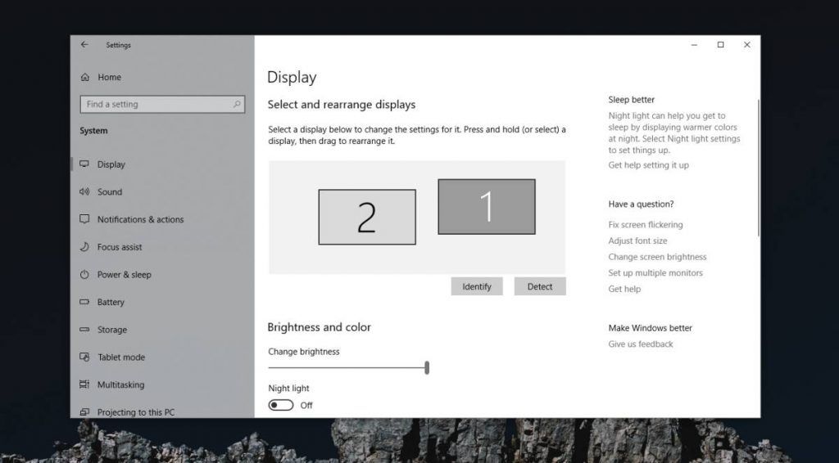Open the Fix screen flickering link
This screenshot has width=839, height=463.
645,224
